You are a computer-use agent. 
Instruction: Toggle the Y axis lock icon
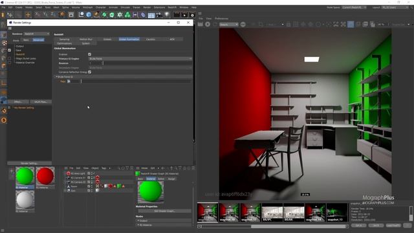45,14
